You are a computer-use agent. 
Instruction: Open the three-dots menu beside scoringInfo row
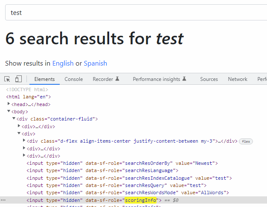3,200
